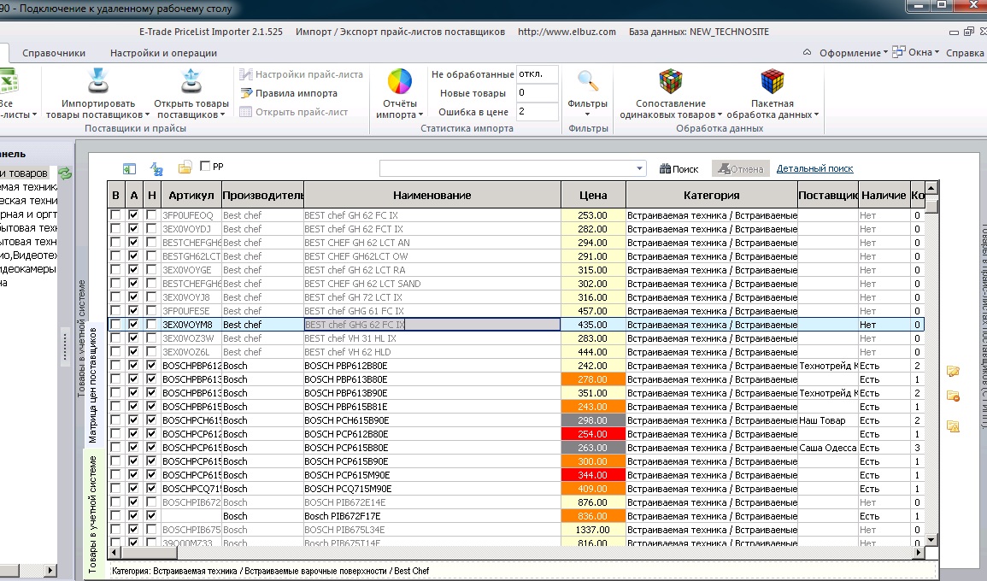Select the red 254.00 price cell
987x581 pixels.
click(x=593, y=434)
